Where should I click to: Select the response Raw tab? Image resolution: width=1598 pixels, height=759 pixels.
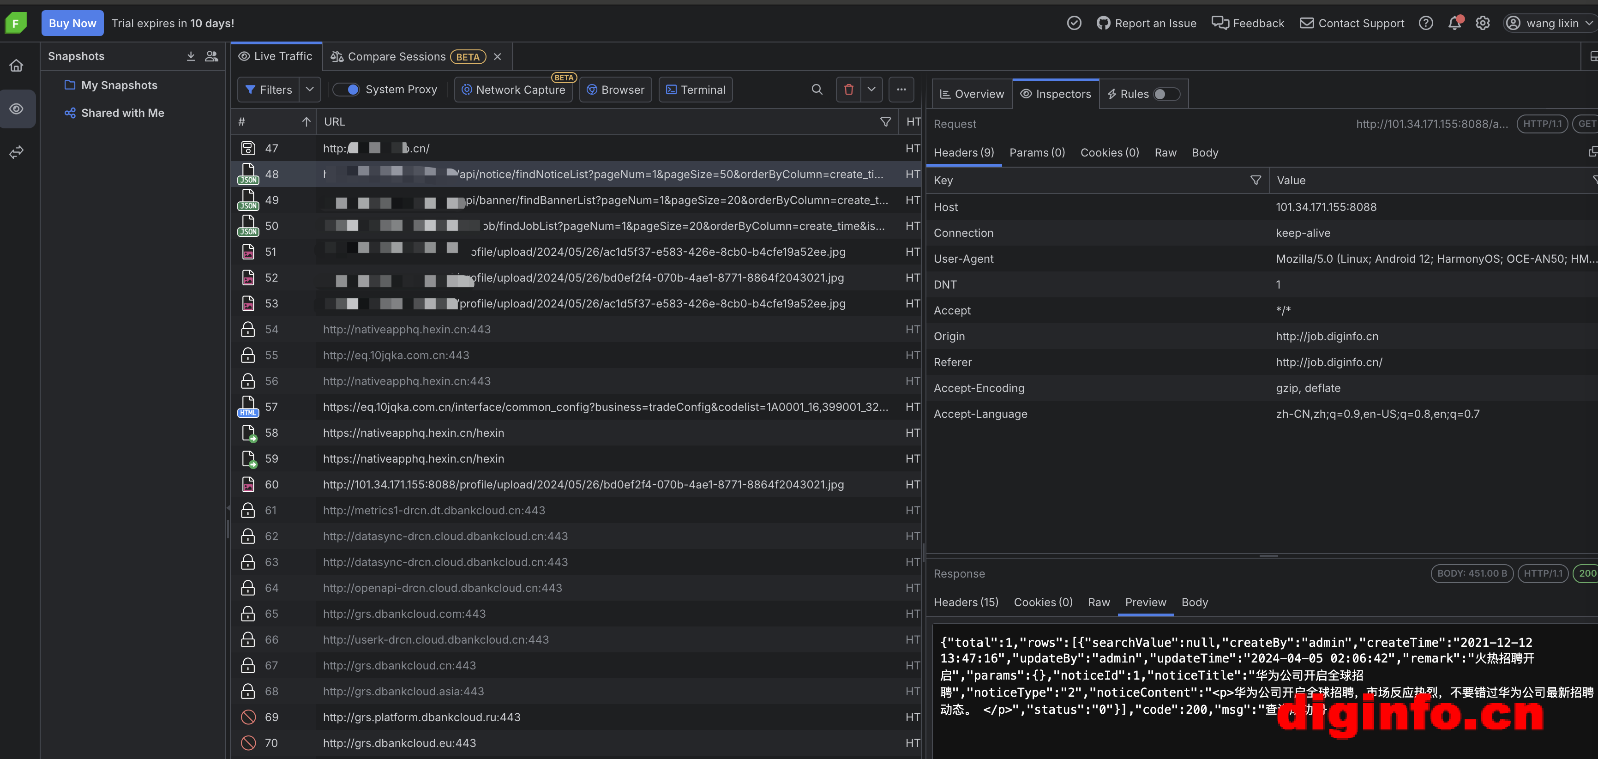(x=1099, y=602)
